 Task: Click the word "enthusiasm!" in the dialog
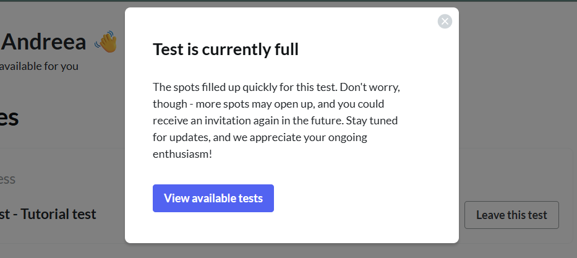pos(182,154)
